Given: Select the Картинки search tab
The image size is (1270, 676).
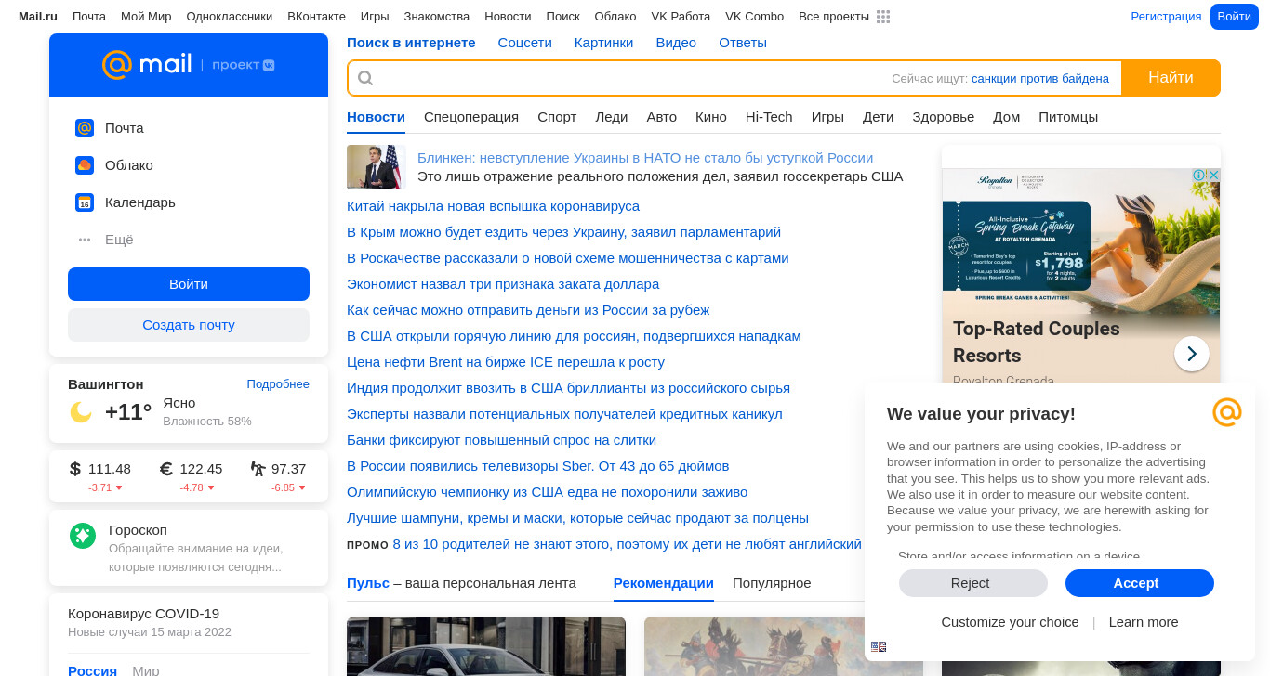Looking at the screenshot, I should pos(603,43).
